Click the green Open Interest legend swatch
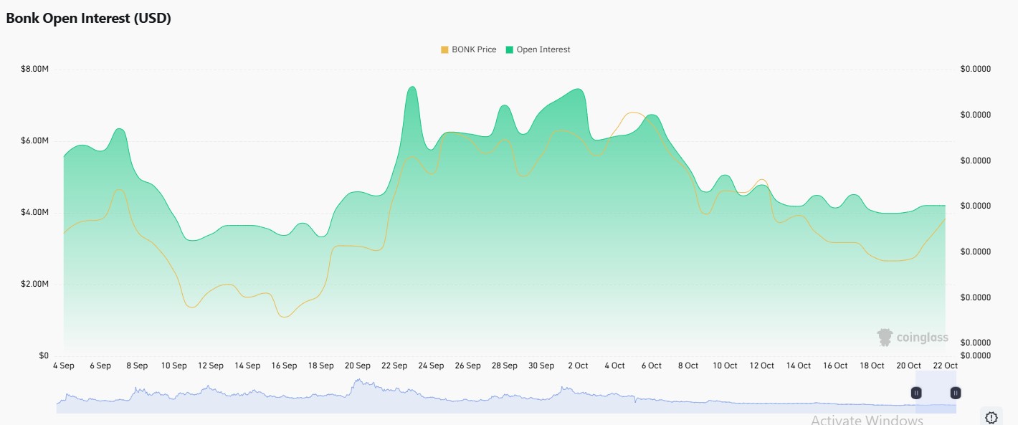Screen dimensions: 1018x425 tap(510, 49)
